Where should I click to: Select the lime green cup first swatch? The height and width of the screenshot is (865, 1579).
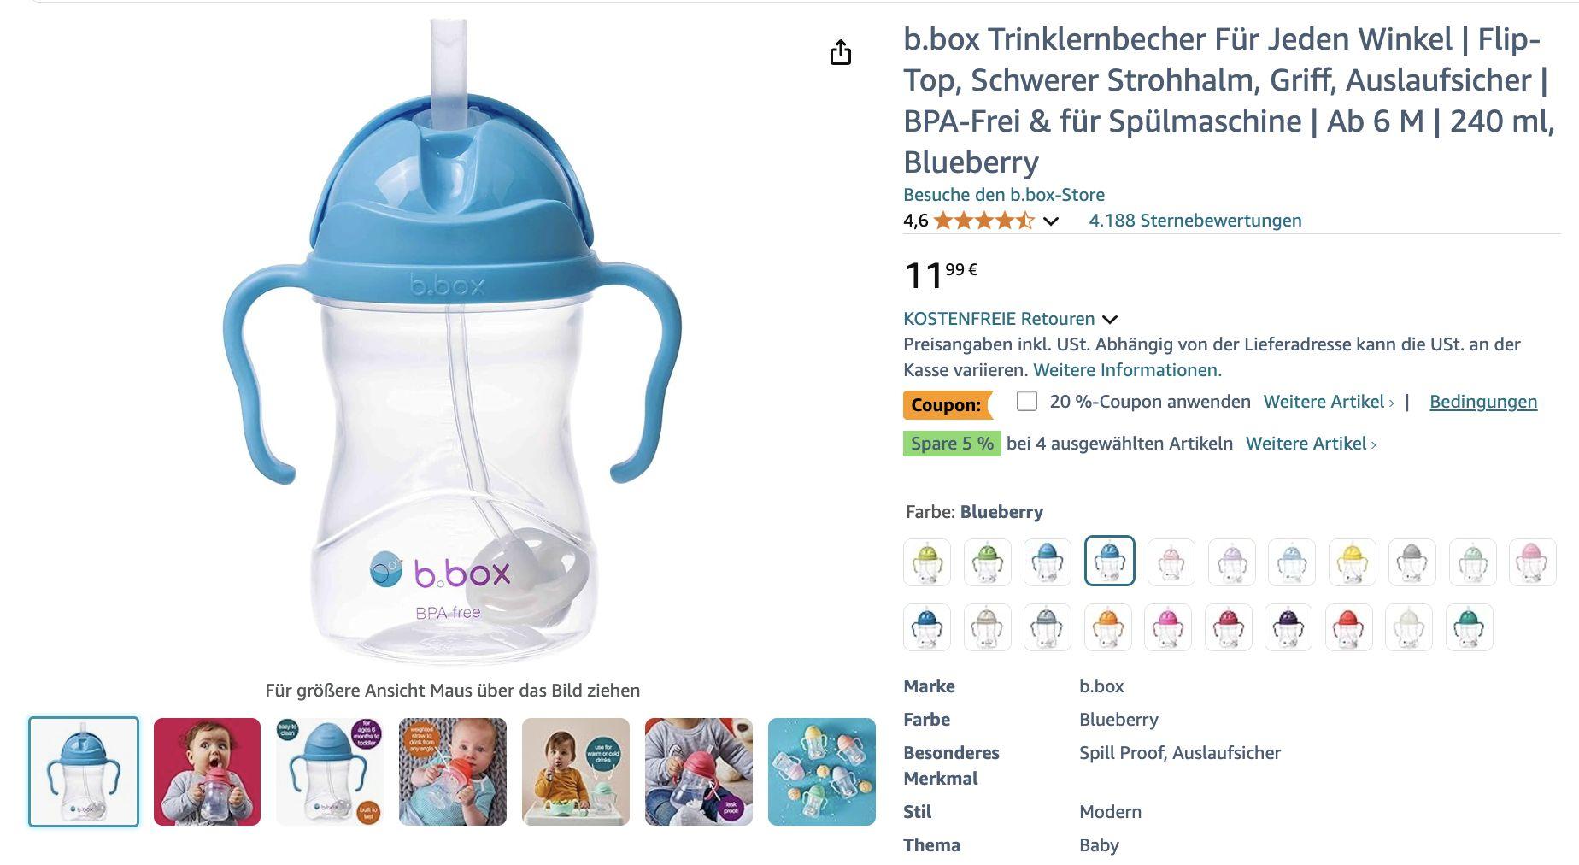click(x=927, y=562)
